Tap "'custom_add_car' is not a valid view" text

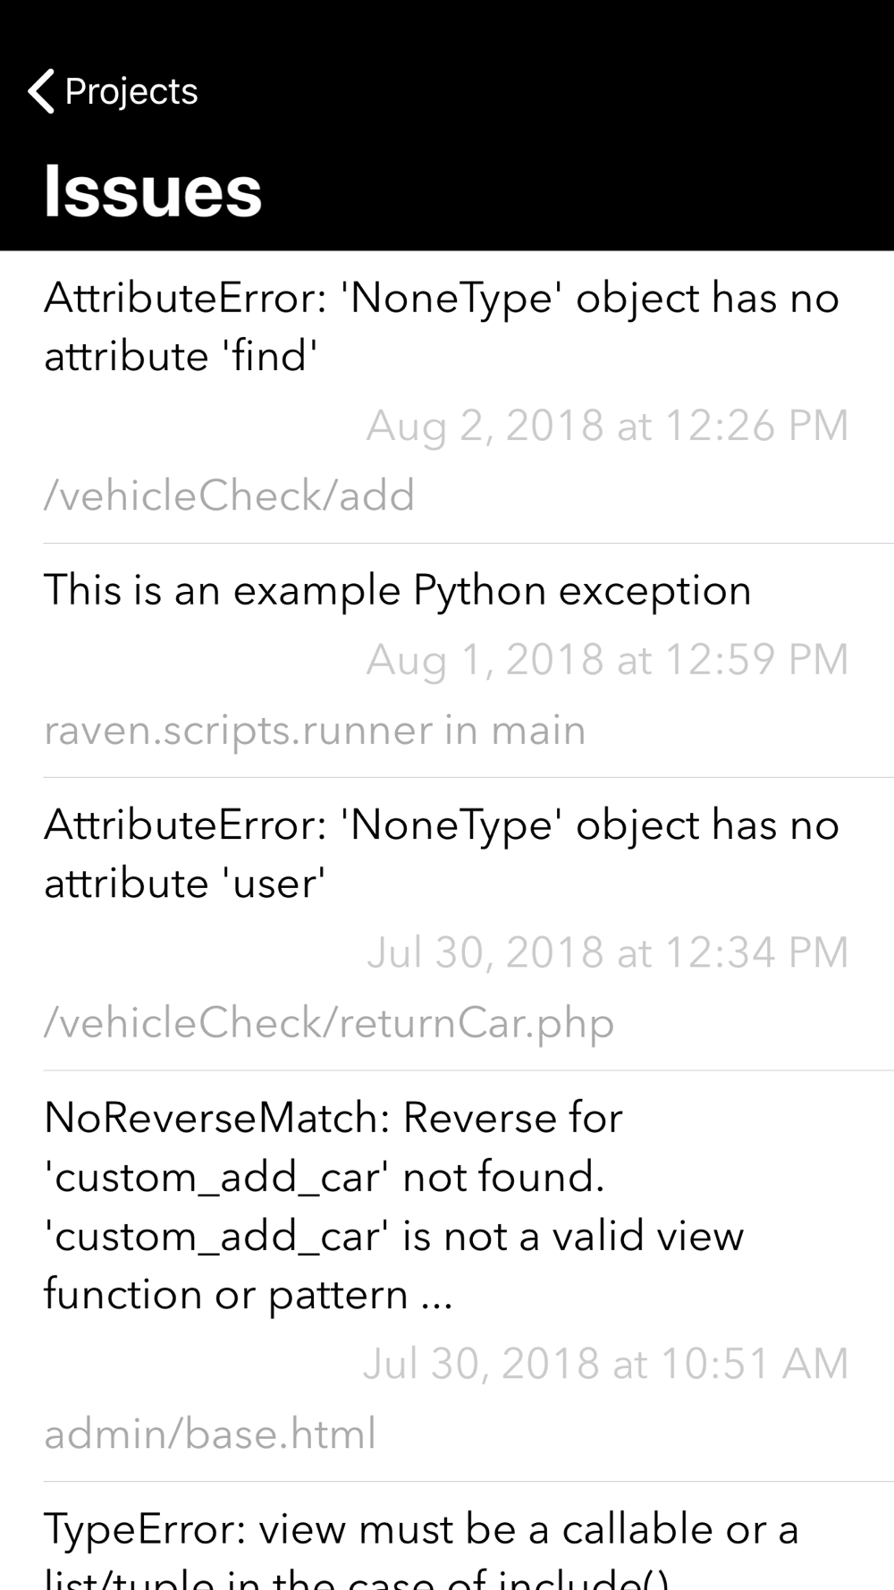pos(394,1237)
